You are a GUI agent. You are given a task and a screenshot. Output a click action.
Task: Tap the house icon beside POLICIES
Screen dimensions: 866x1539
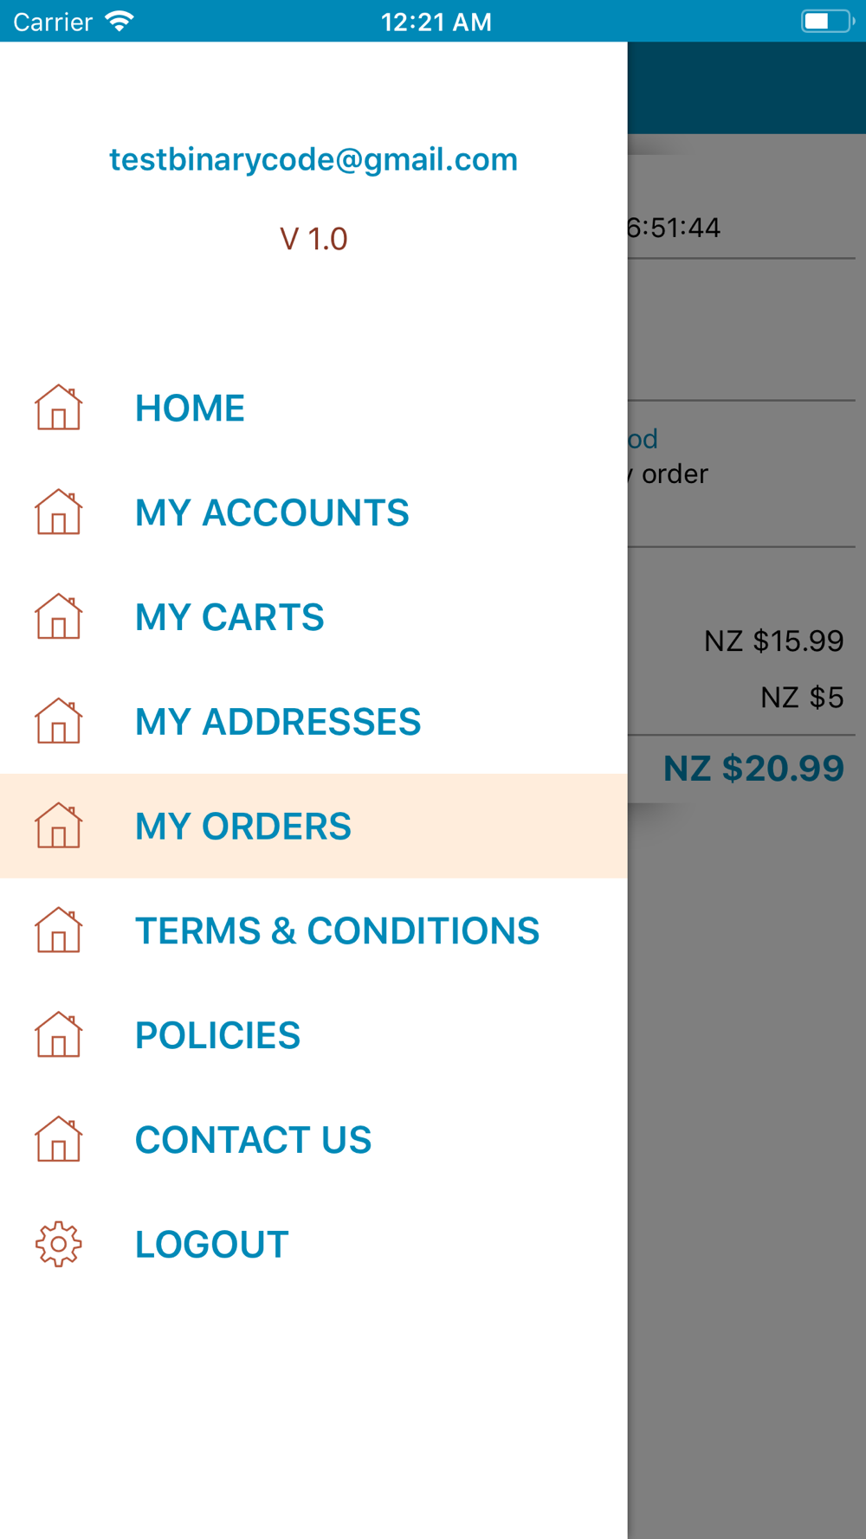tap(58, 1035)
